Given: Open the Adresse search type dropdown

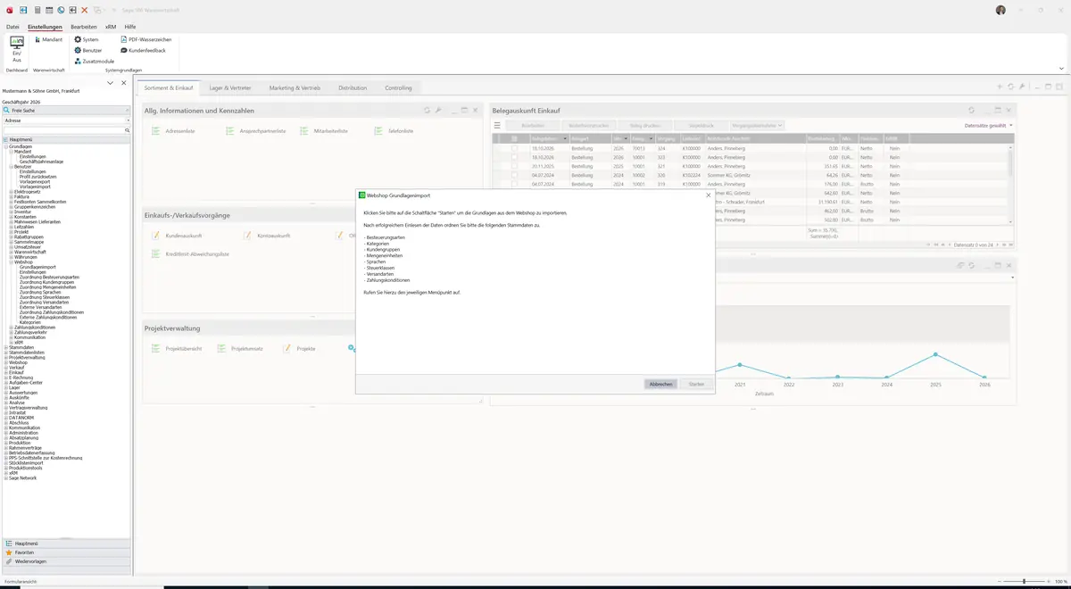Looking at the screenshot, I should [x=128, y=120].
